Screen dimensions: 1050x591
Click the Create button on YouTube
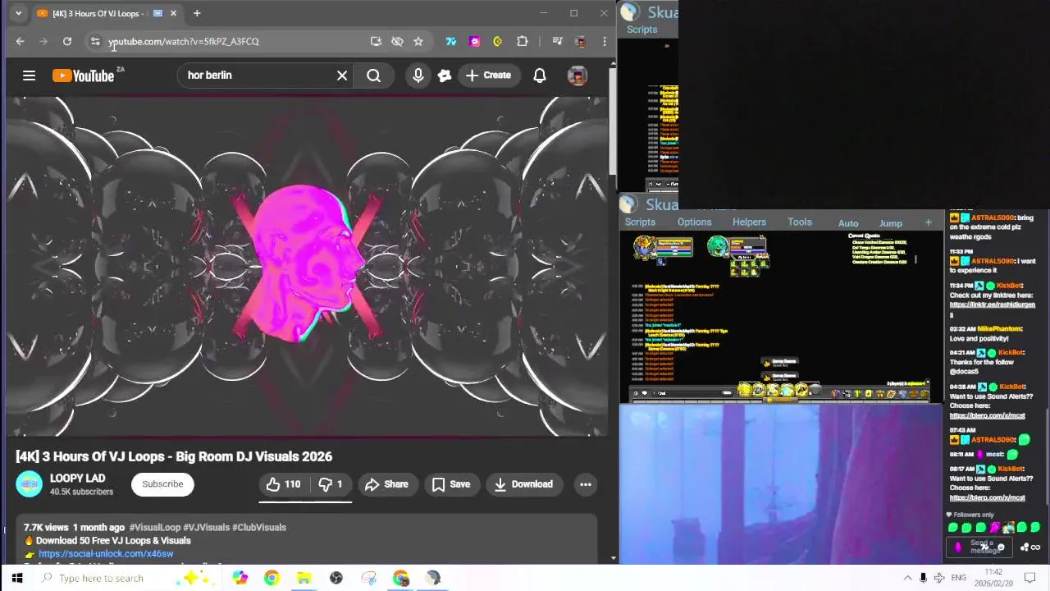[x=489, y=76]
